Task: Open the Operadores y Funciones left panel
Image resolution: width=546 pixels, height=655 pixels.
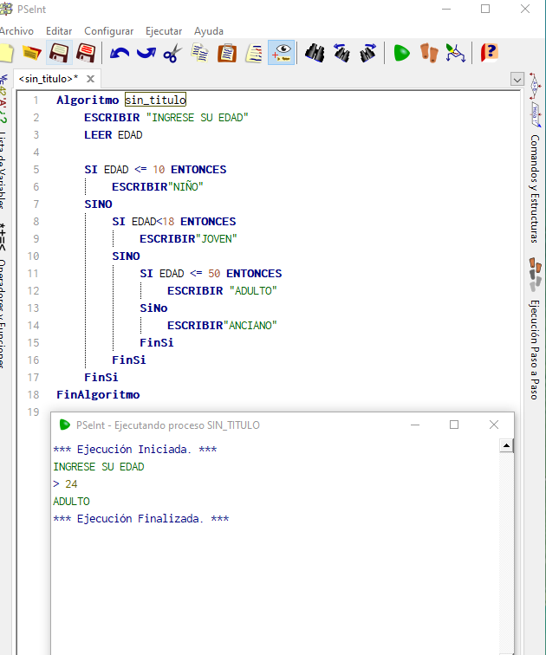Action: 3,314
